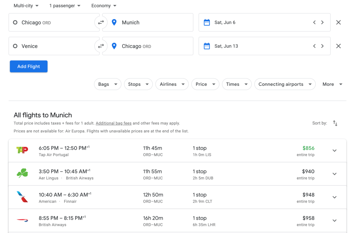Click the sort by arrows icon
This screenshot has height=233, width=354.
click(x=335, y=123)
